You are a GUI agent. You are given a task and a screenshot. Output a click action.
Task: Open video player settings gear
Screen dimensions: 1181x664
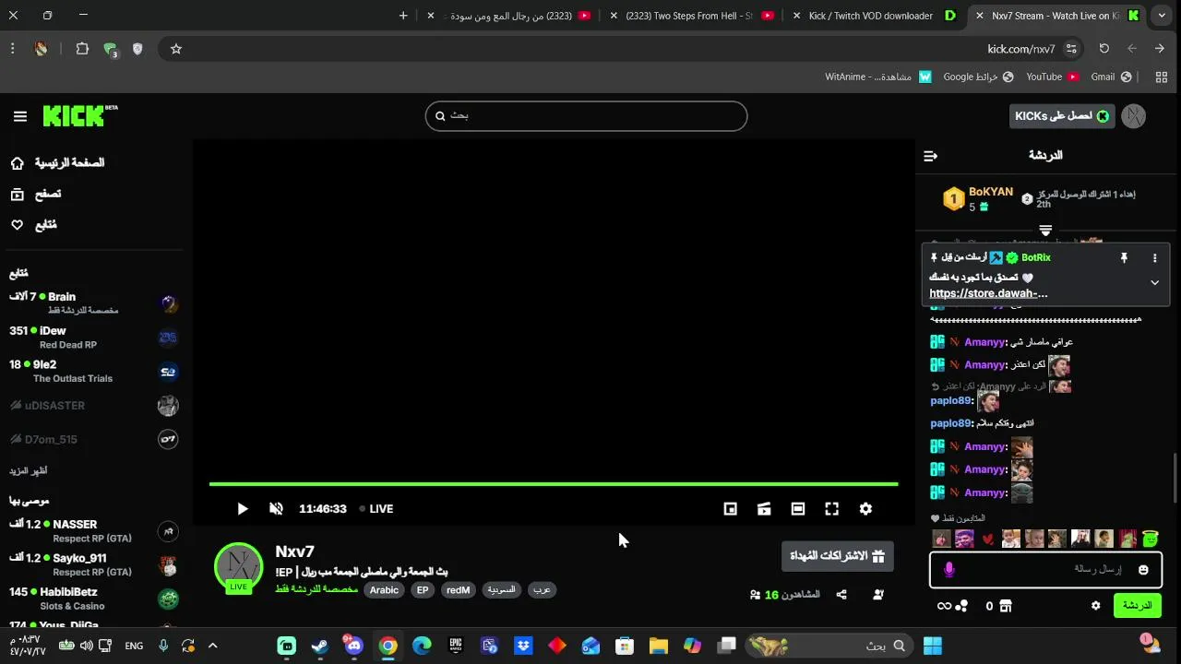865,508
